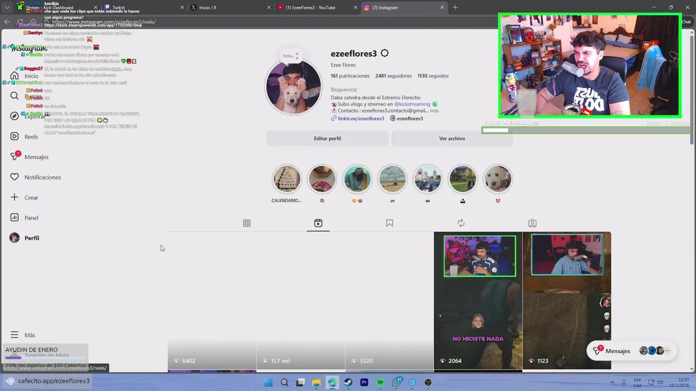Open Threads ezeeflores3 badge
696x391 pixels.
tap(407, 118)
